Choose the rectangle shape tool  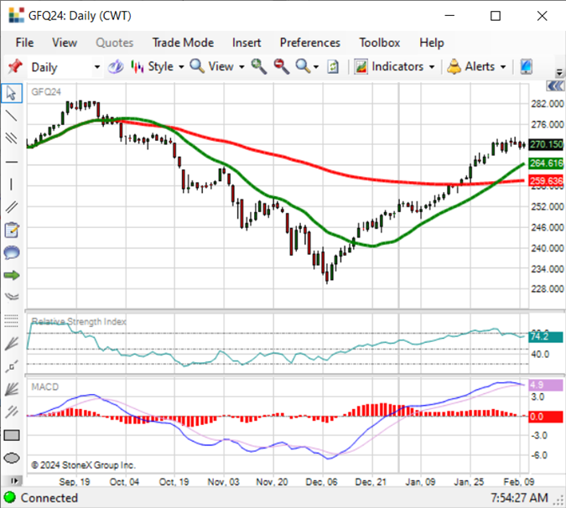[x=12, y=435]
